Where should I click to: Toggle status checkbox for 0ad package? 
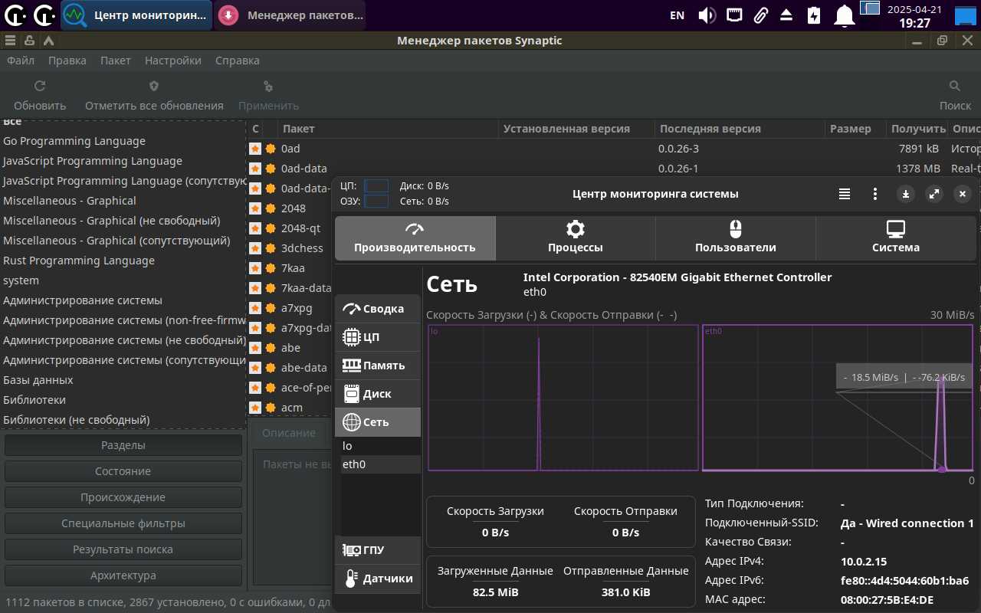click(255, 149)
